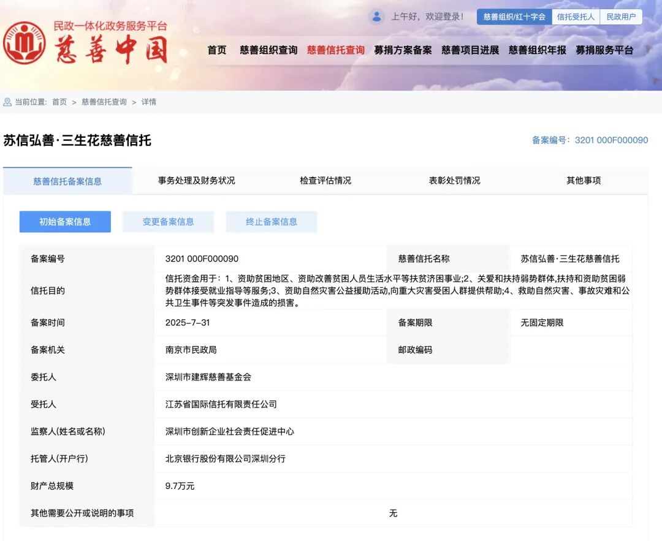Open 慈善项目进展 navigation item
662x541 pixels.
470,50
